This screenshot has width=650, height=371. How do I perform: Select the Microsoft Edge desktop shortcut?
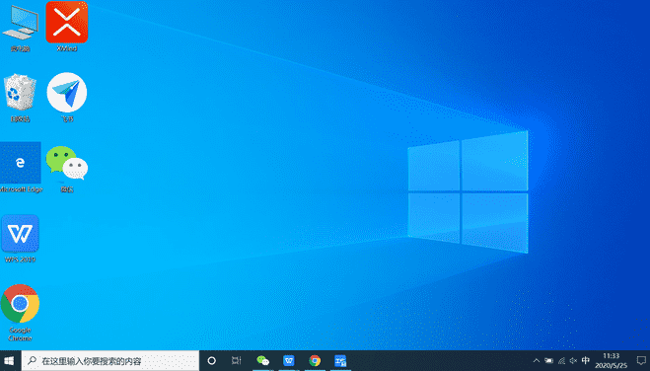pyautogui.click(x=21, y=168)
